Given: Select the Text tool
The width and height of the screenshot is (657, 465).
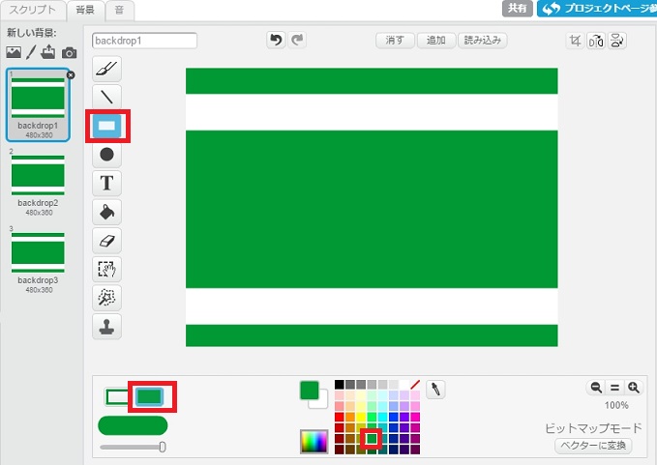Looking at the screenshot, I should coord(106,183).
